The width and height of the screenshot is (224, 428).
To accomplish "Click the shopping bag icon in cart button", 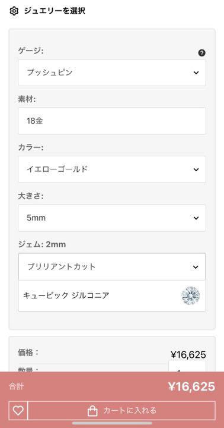I will [92, 411].
